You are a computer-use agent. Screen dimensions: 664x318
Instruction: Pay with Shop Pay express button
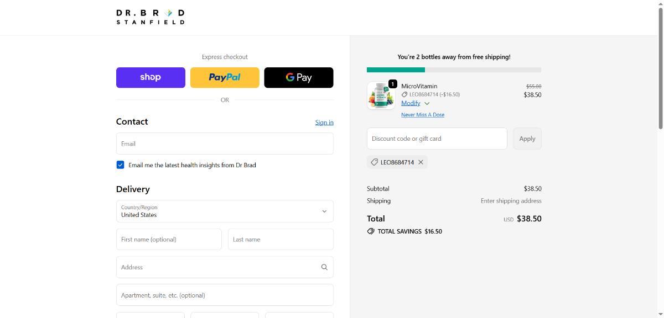[x=151, y=78]
